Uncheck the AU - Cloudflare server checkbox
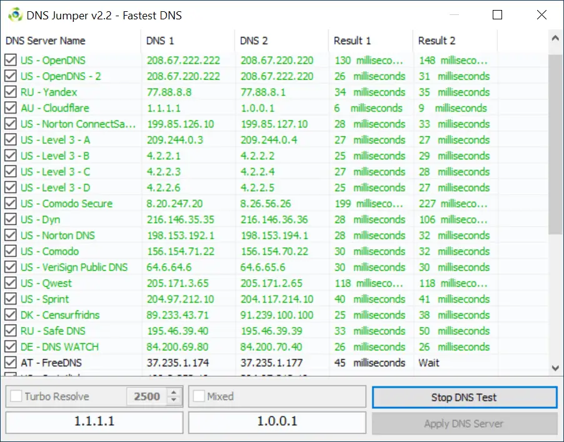This screenshot has width=564, height=442. pos(11,108)
